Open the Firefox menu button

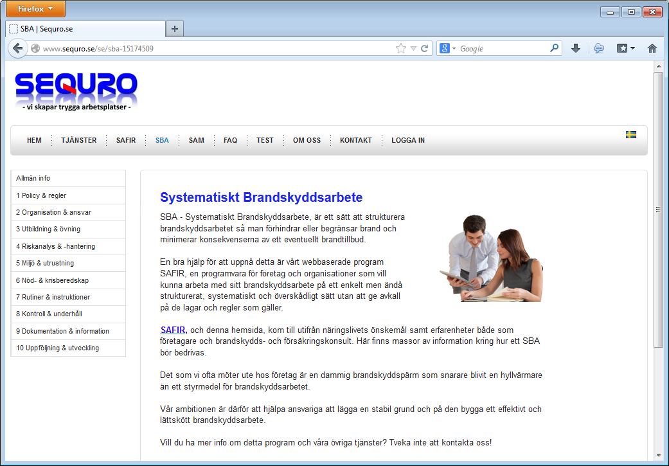35,8
